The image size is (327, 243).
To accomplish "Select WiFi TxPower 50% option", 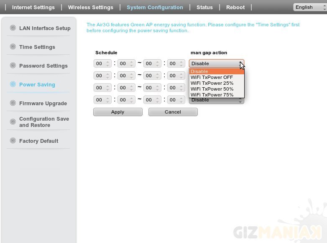I will click(x=212, y=89).
